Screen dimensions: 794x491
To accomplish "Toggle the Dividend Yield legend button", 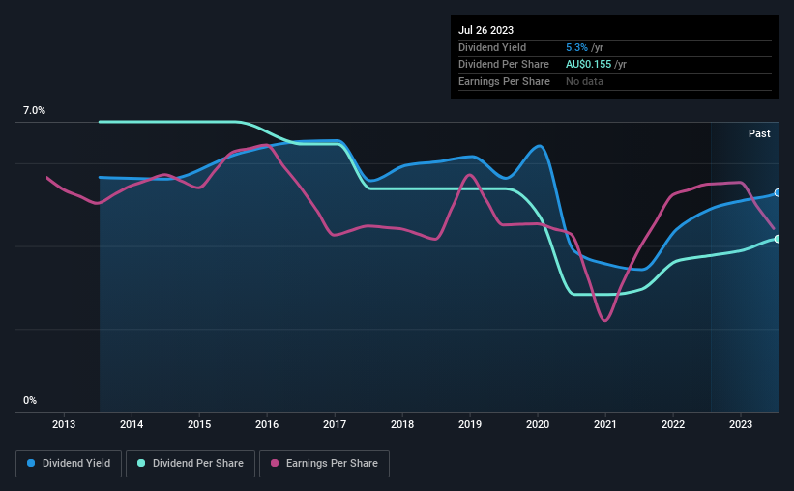I will [x=69, y=464].
